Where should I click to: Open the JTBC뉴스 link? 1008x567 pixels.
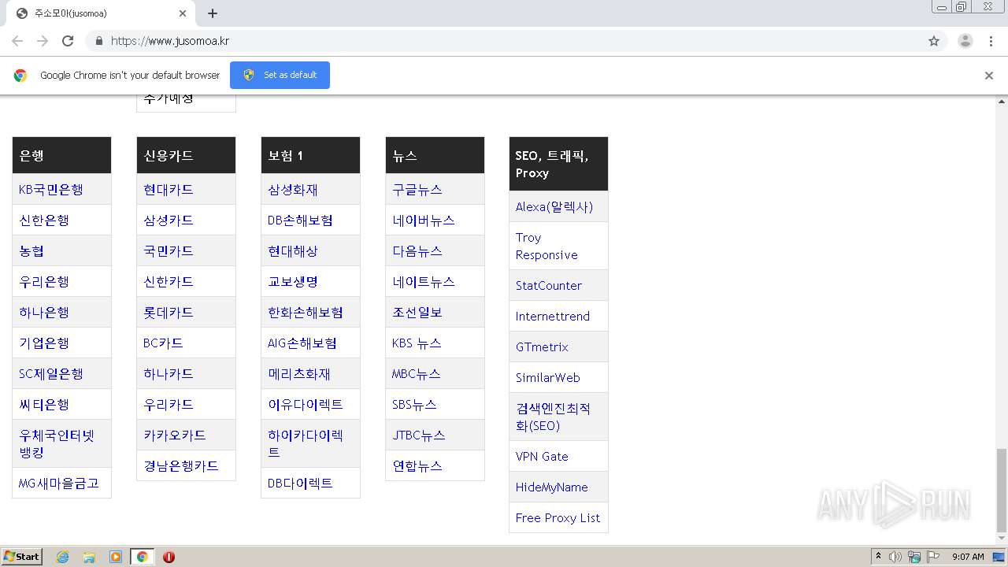point(419,435)
